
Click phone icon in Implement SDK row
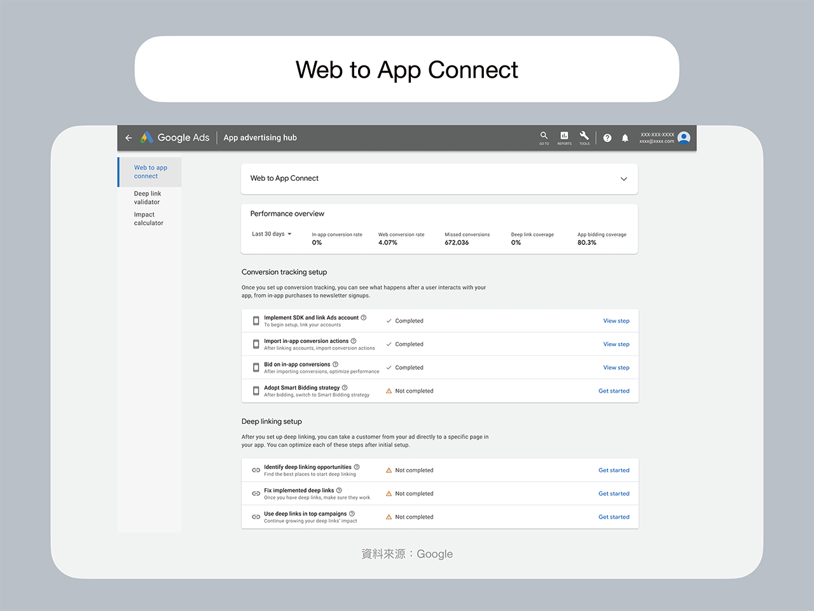pos(256,321)
